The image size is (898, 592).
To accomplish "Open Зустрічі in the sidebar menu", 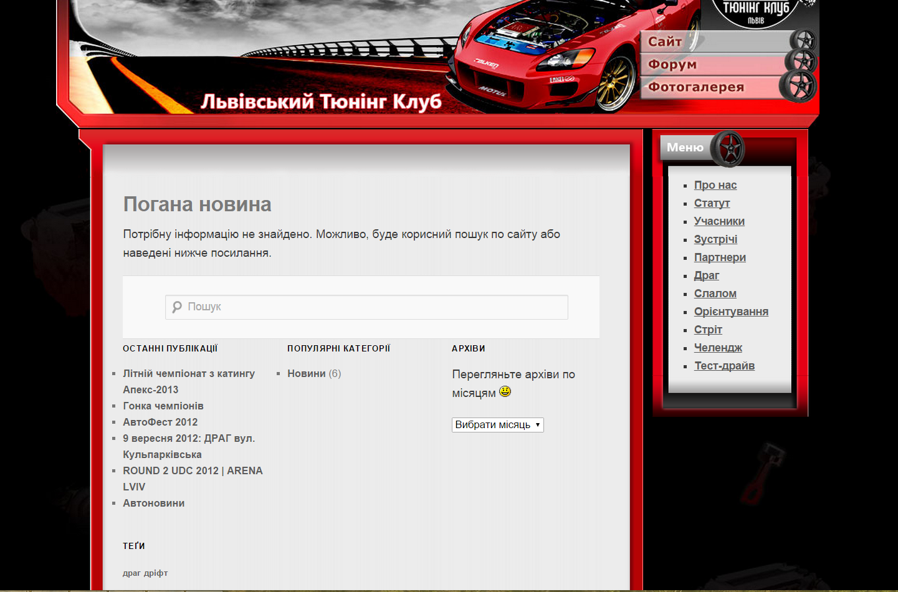I will click(x=715, y=239).
